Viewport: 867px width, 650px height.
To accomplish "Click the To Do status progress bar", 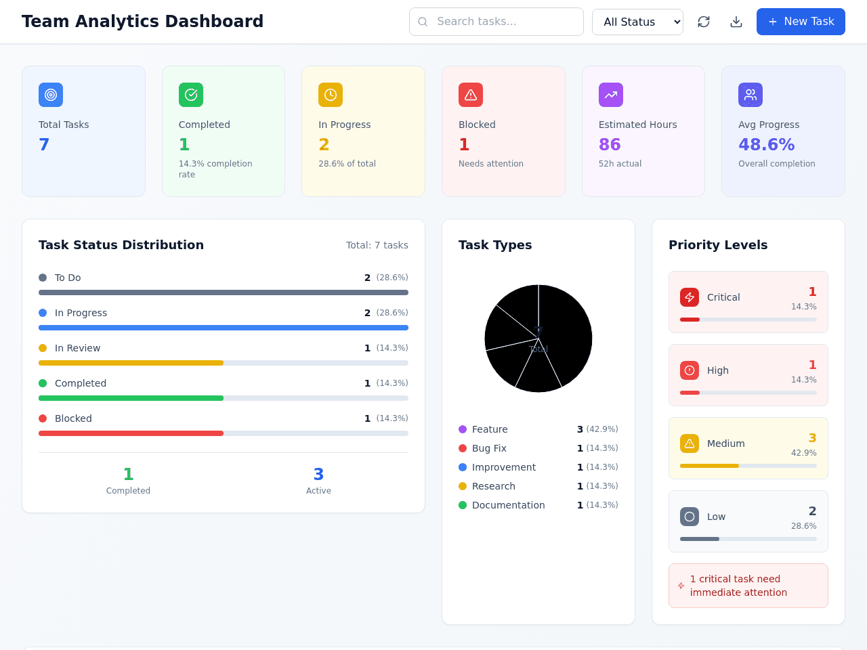I will coord(224,292).
